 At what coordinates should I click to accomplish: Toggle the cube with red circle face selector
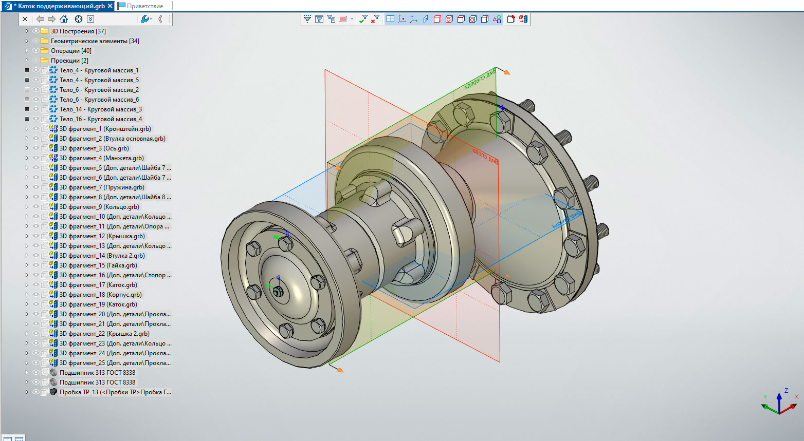(449, 19)
